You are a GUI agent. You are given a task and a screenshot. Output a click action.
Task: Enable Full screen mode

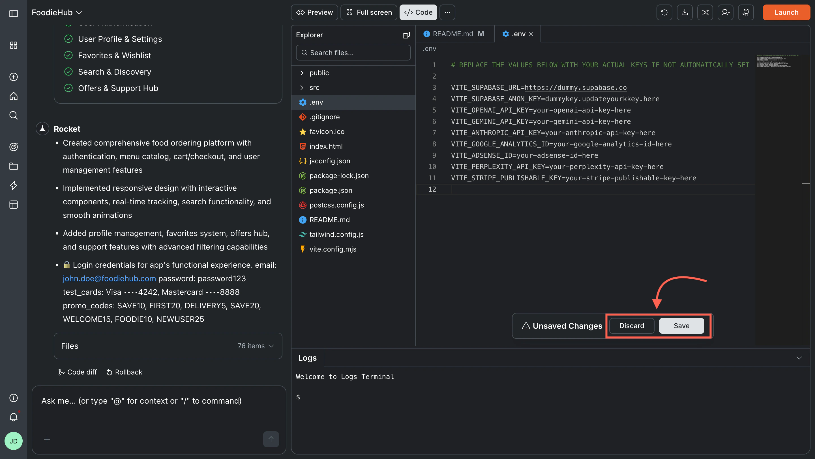368,12
